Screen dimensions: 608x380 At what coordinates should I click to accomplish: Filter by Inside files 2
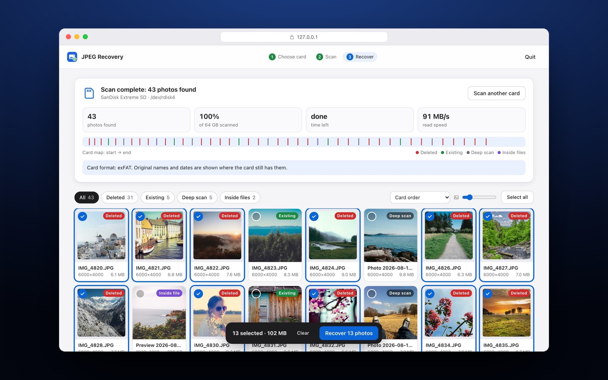pyautogui.click(x=240, y=197)
